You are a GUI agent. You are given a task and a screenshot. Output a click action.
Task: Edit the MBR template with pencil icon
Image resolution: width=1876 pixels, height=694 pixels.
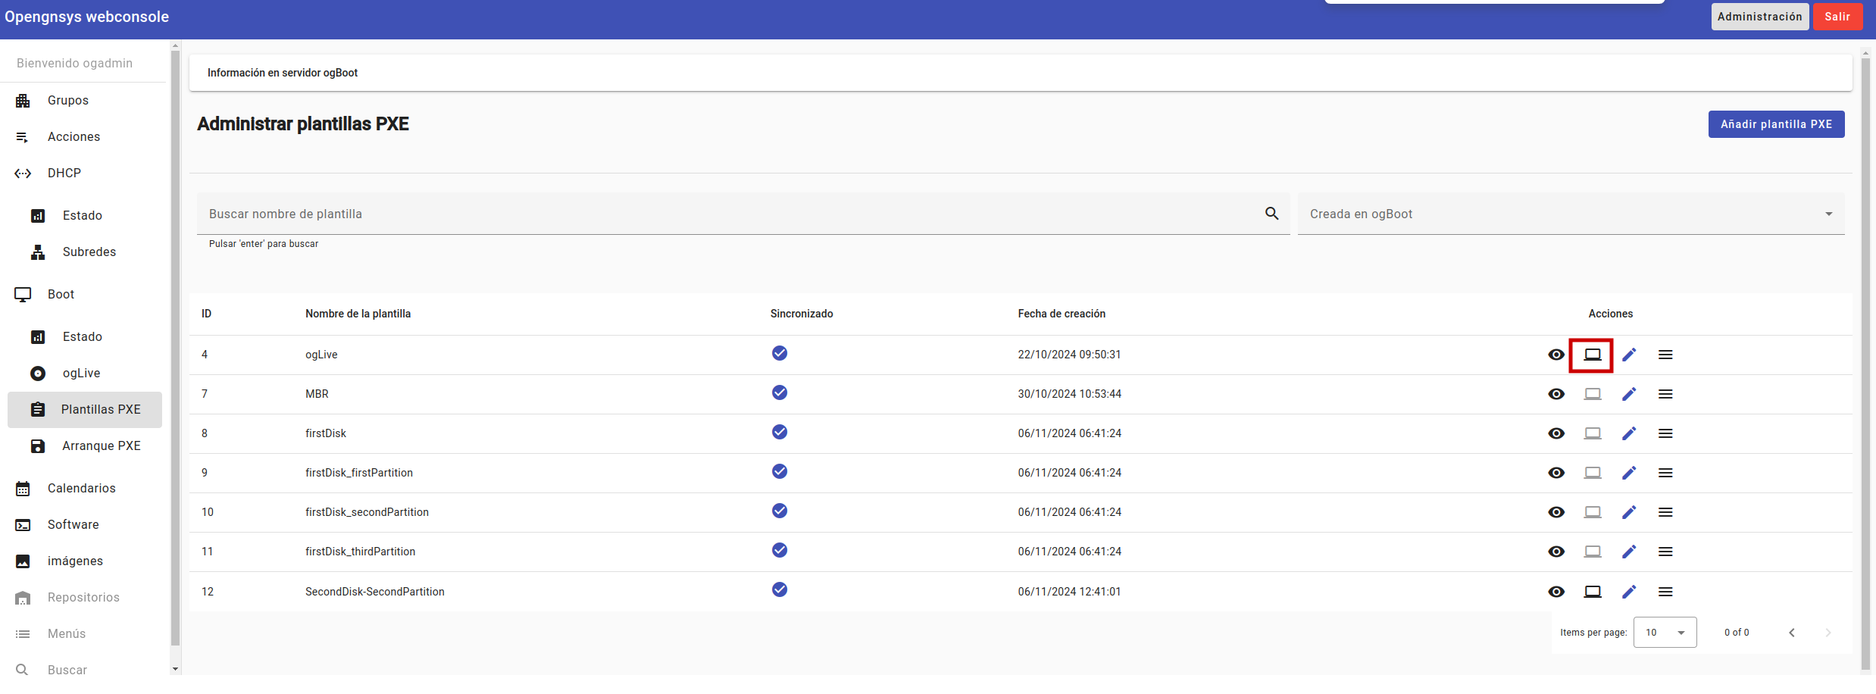(x=1628, y=394)
